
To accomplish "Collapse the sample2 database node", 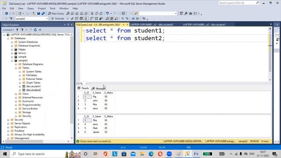I will point(12,61).
